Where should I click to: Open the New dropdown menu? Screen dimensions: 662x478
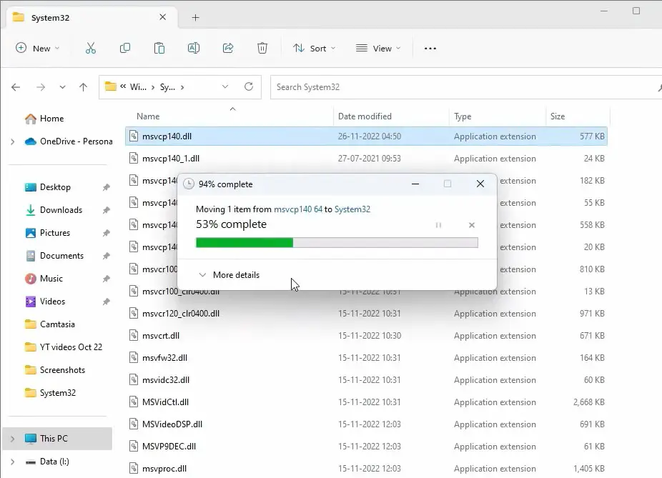(38, 48)
